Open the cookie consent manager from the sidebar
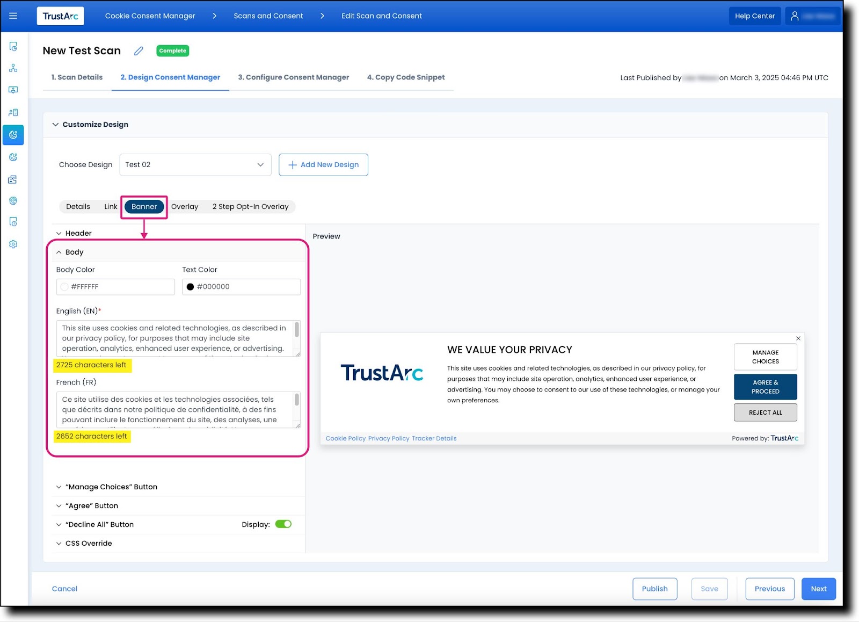 (13, 135)
